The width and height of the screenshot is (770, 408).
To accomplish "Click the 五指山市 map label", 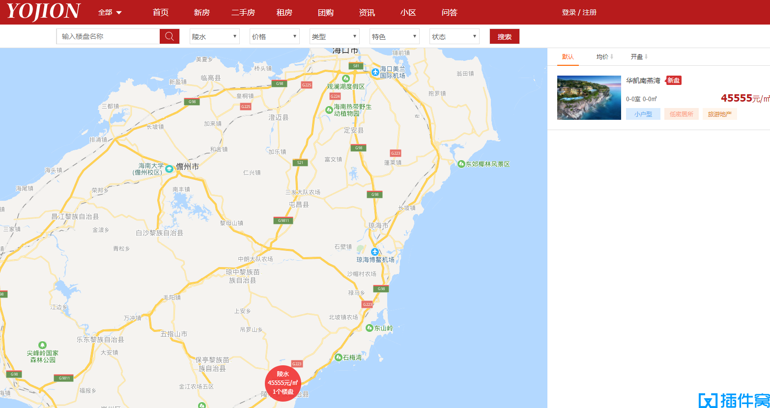I will [174, 334].
